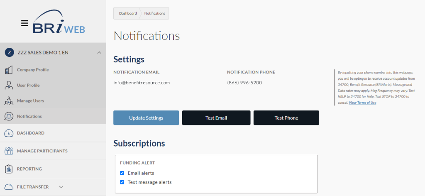Go to Dashboard in the breadcrumb
This screenshot has height=196, width=425.
(128, 13)
